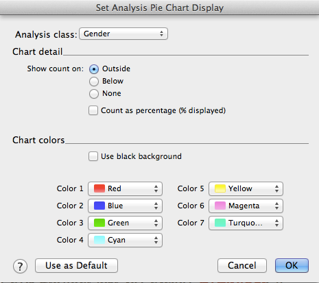This screenshot has width=319, height=283.
Task: Click the yellow swatch in Color 5
Action: [x=220, y=188]
